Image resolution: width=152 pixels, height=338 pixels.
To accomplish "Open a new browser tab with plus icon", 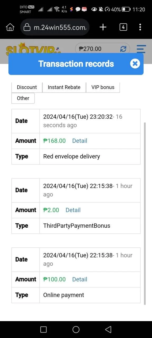I will [x=103, y=27].
